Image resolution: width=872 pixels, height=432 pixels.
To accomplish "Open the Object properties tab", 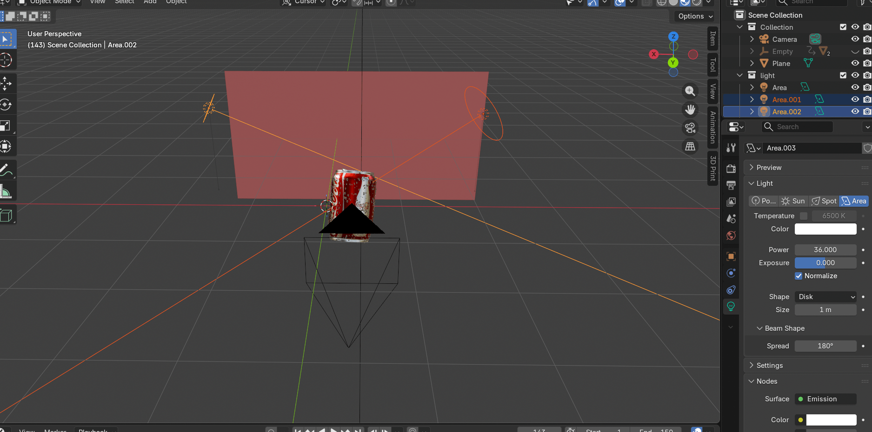I will point(731,256).
